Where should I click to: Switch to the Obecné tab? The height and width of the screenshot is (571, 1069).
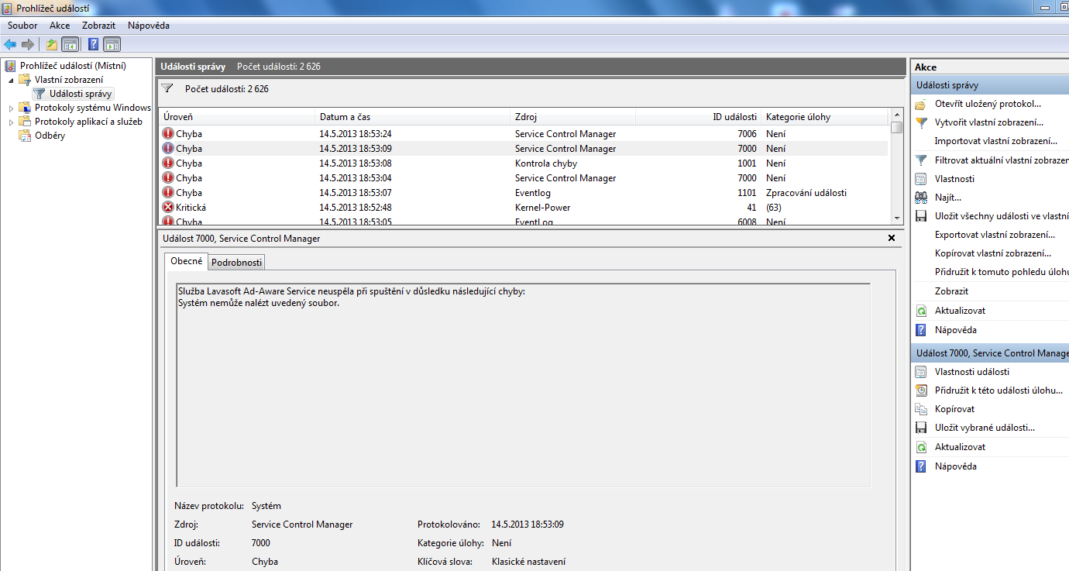click(x=187, y=261)
